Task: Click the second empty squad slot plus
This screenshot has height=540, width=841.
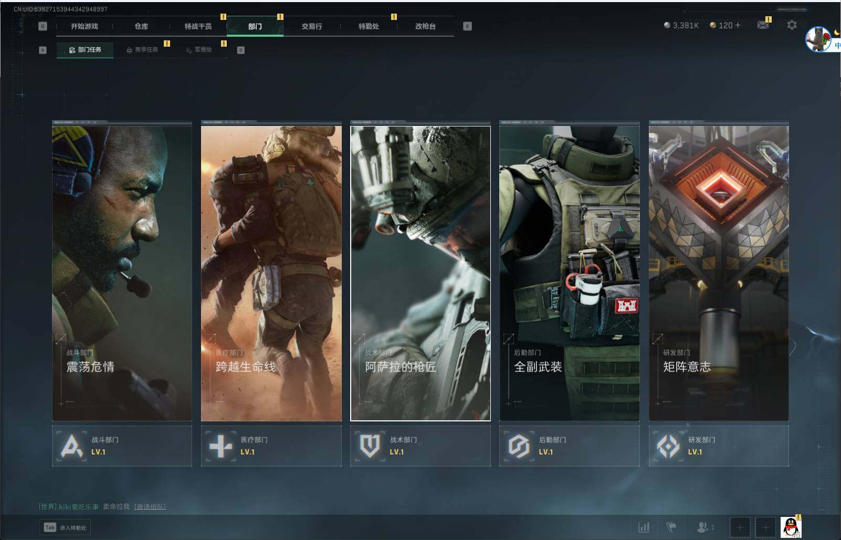Action: tap(765, 527)
